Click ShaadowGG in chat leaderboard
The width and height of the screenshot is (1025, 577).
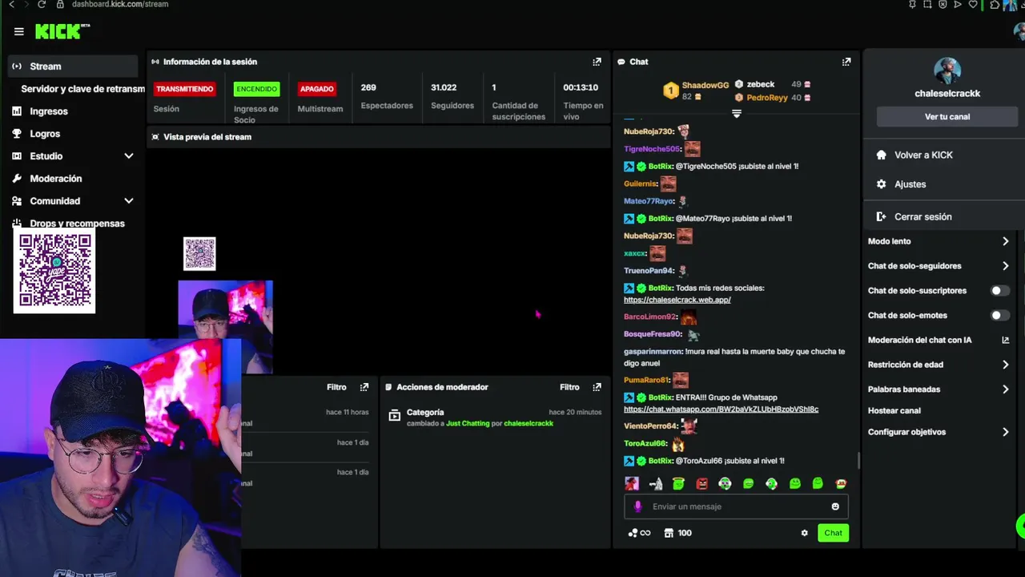point(705,85)
